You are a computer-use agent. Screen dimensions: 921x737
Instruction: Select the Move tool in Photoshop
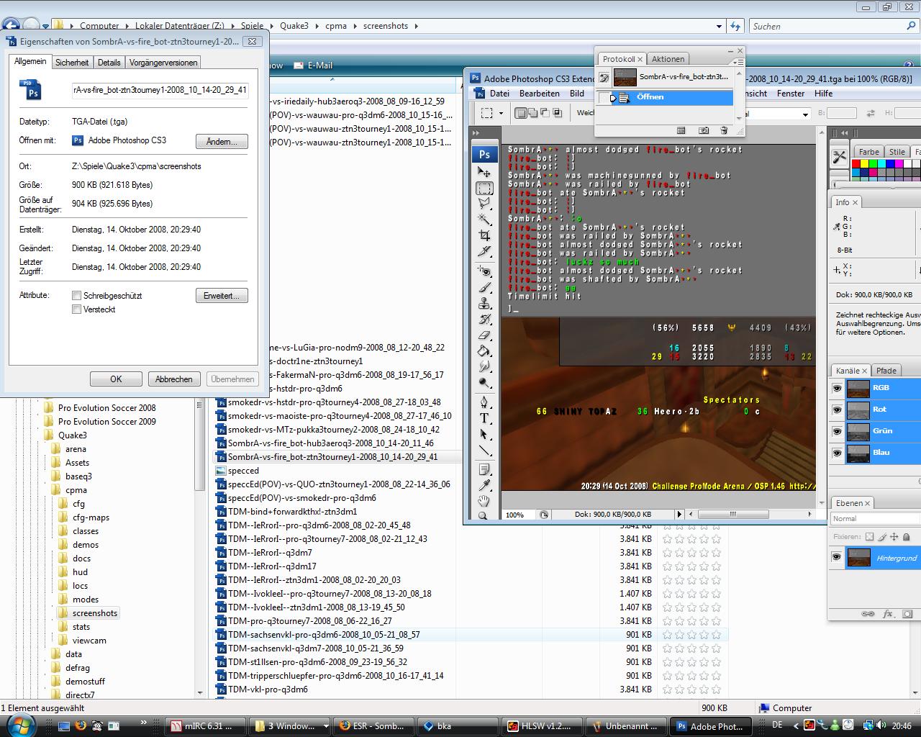[x=484, y=172]
